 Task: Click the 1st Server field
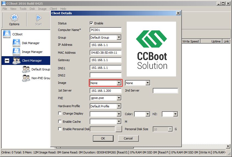[x=106, y=91]
